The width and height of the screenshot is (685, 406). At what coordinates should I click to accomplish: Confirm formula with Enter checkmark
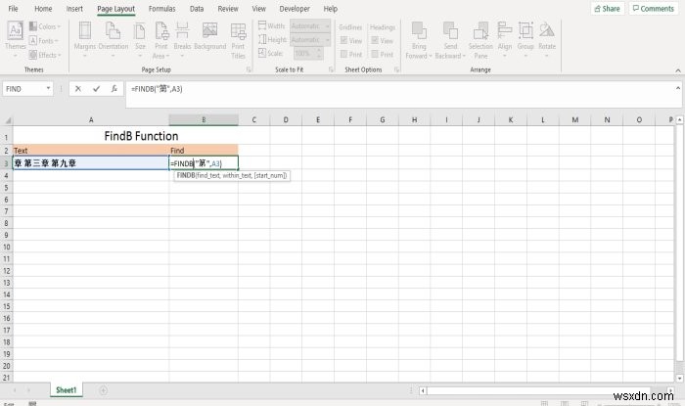click(96, 89)
